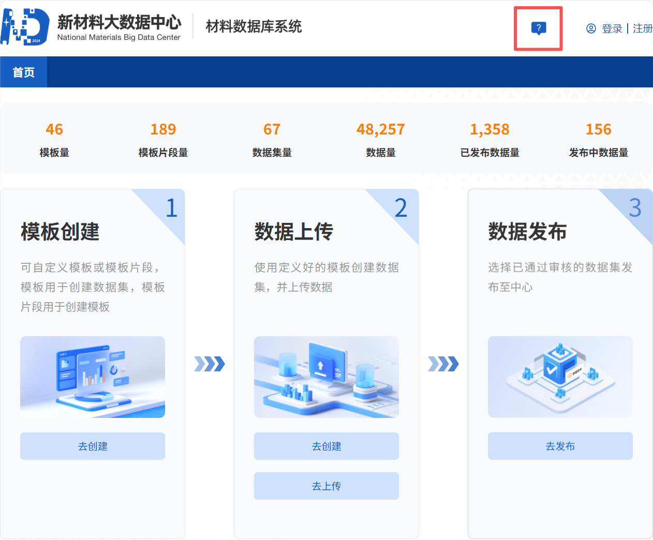Click the 数据上传 upload illustration
653x540 pixels.
click(326, 377)
